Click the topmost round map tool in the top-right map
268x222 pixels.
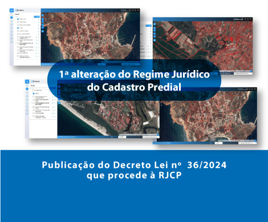(x=155, y=24)
